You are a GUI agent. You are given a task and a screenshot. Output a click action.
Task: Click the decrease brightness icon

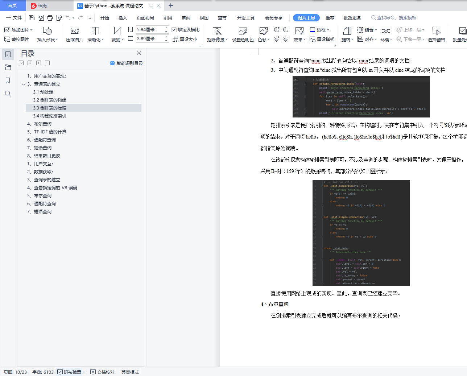(286, 39)
